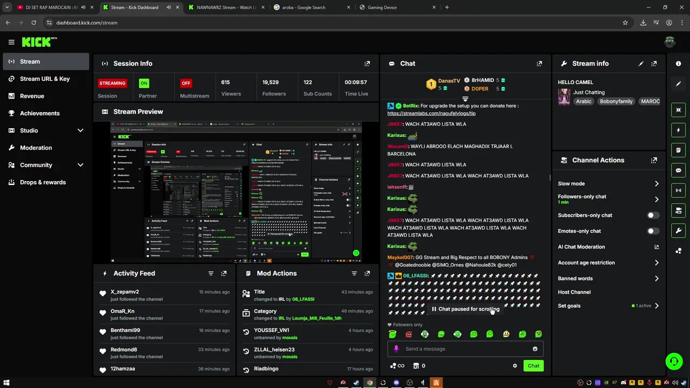
Task: Open Drops & rewards page
Action: (46, 182)
